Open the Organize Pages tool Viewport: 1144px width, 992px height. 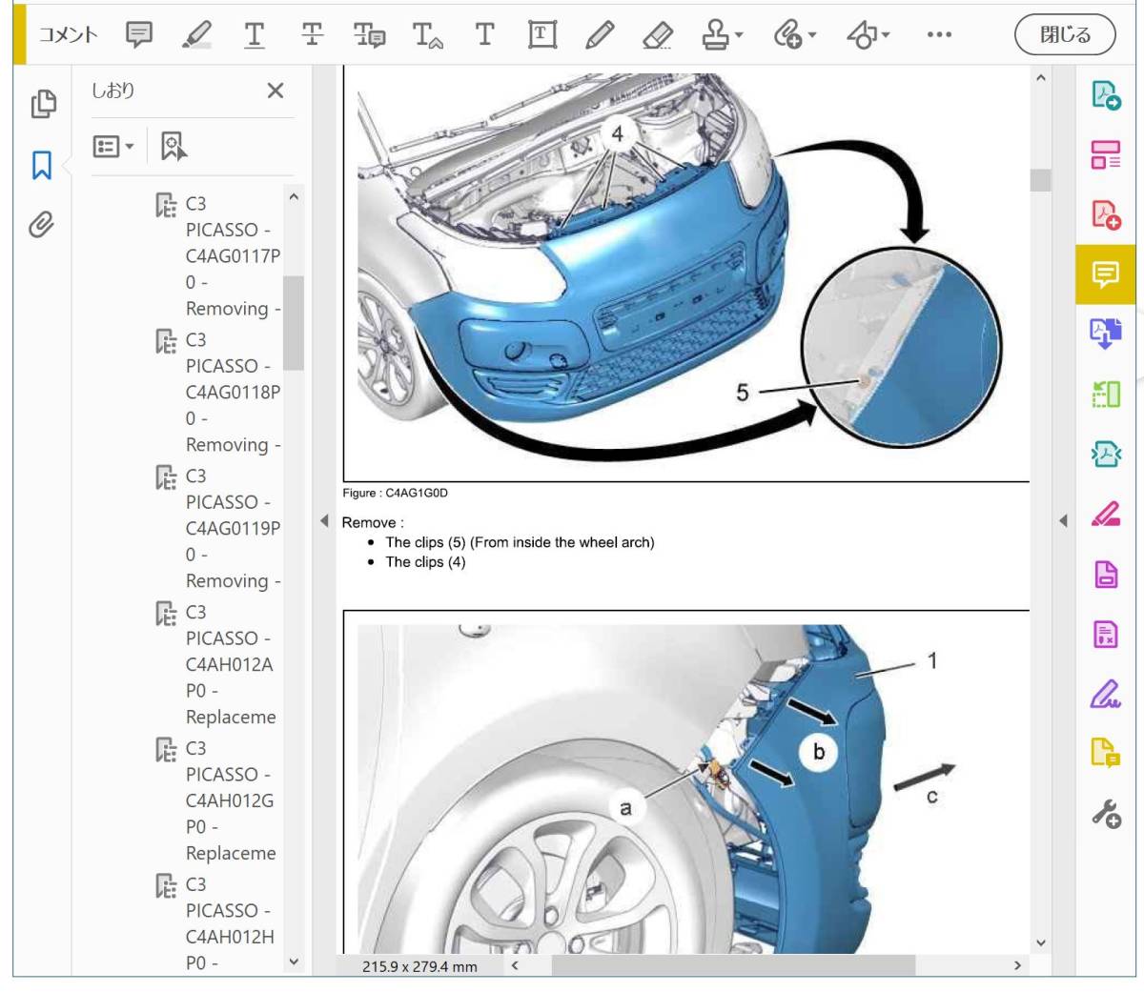(x=1106, y=154)
